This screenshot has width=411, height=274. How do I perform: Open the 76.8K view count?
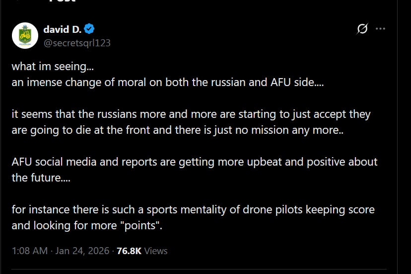click(129, 251)
